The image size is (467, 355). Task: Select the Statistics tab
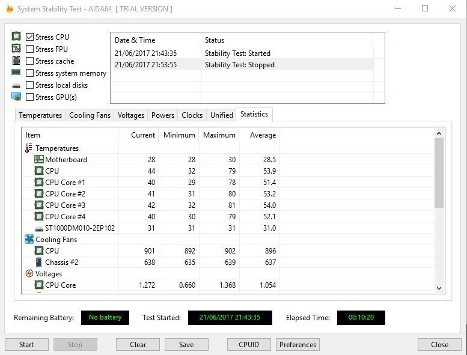pyautogui.click(x=254, y=114)
